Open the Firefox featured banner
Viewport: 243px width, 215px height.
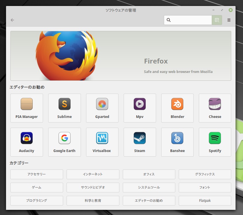pos(120,56)
